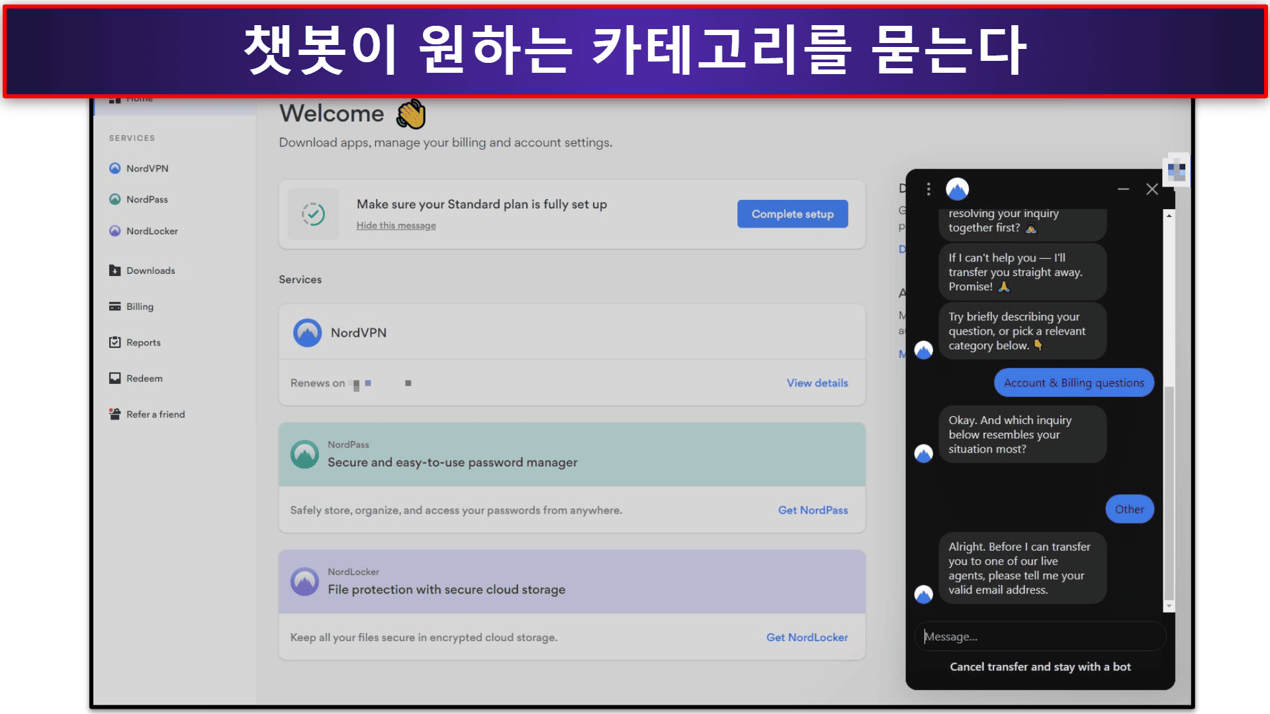Open View details for NordVPN
Image resolution: width=1270 pixels, height=714 pixels.
[817, 383]
